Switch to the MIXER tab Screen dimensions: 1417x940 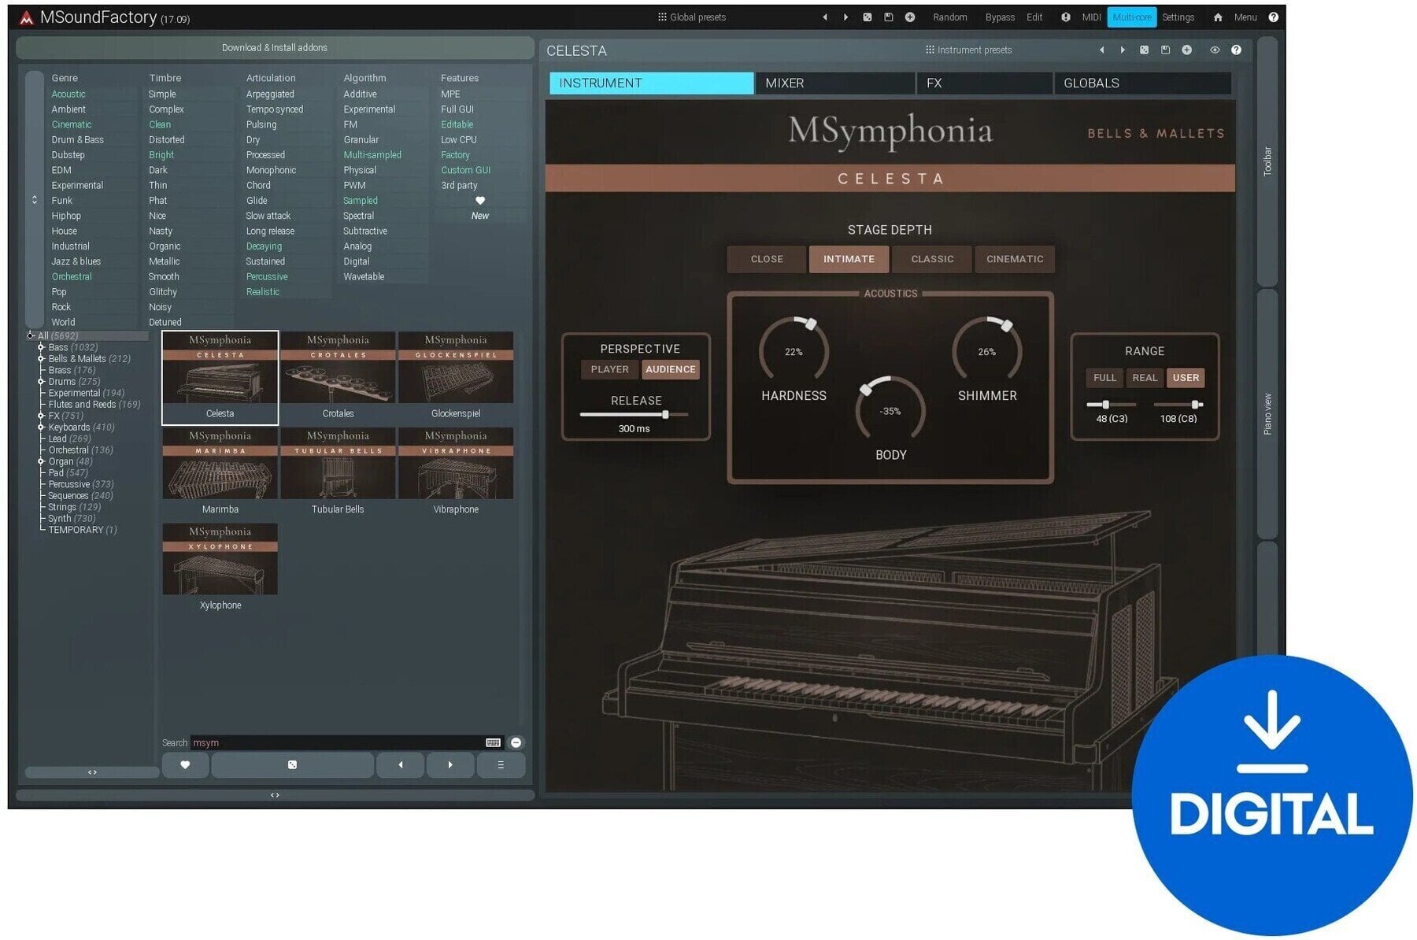pyautogui.click(x=834, y=83)
